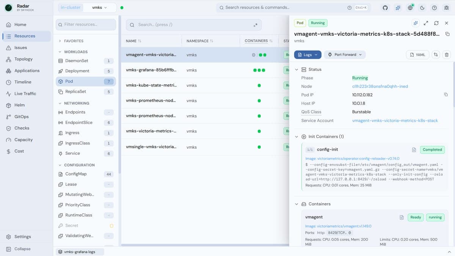
Task: Open the Logs dropdown button
Action: pos(308,55)
